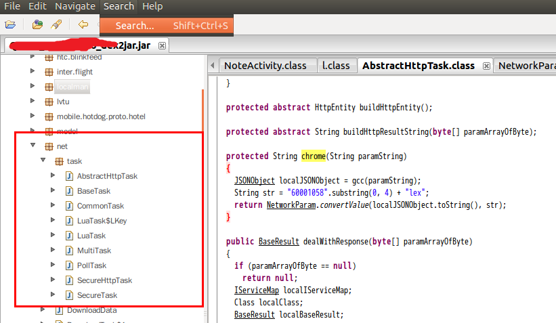
Task: Select the AbstractHttpTask class icon in tree
Action: point(70,176)
